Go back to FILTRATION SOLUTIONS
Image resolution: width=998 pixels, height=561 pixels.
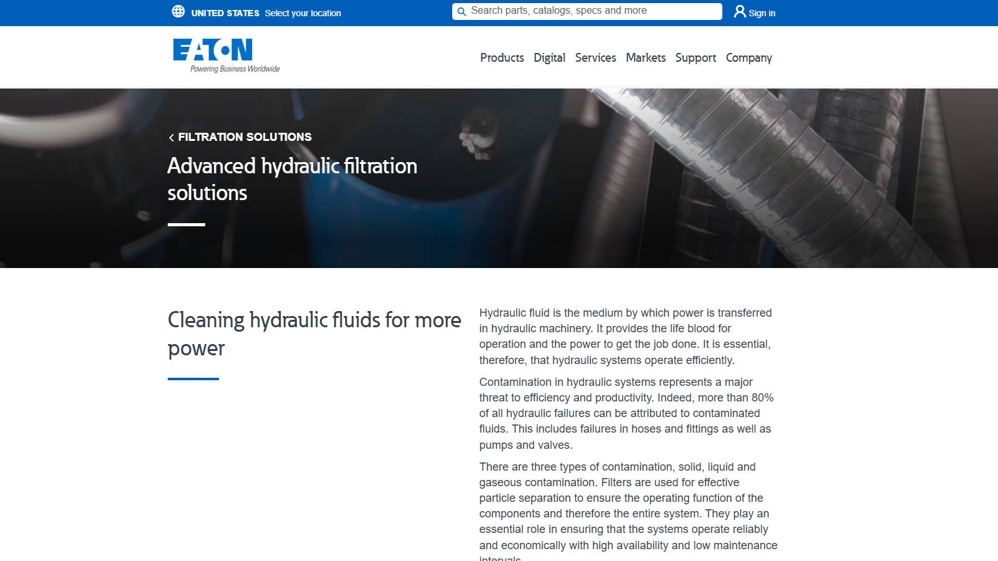(x=245, y=137)
